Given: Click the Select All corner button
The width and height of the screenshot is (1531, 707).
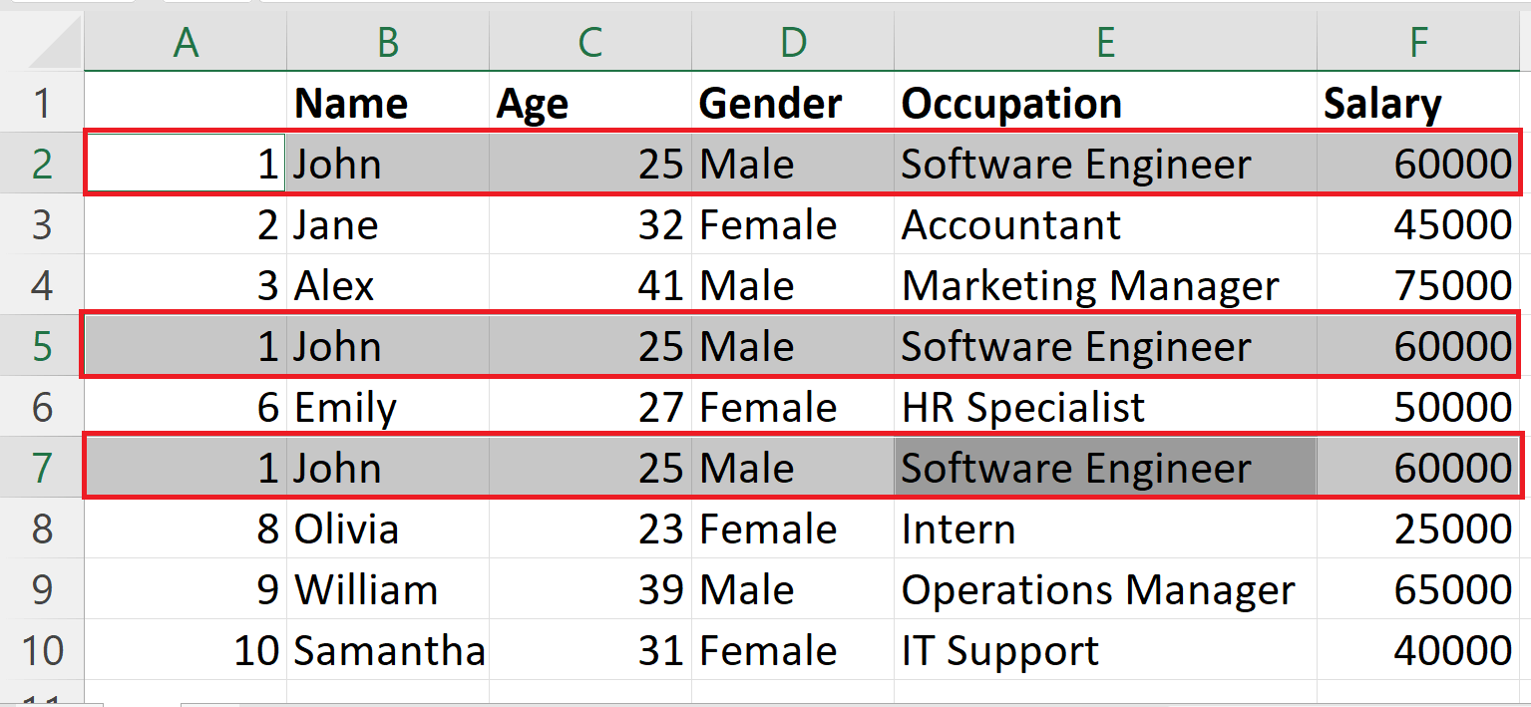Looking at the screenshot, I should [x=42, y=42].
